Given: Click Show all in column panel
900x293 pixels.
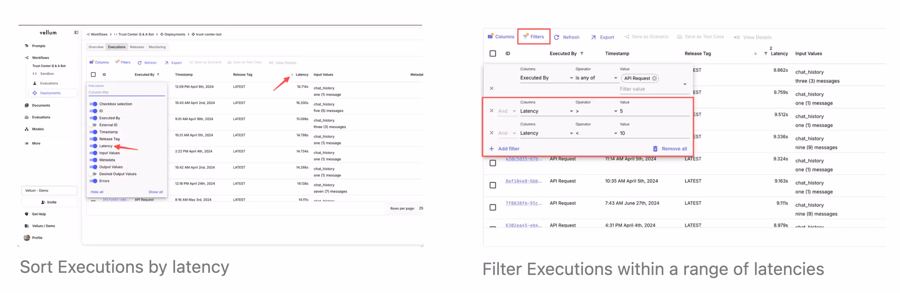Looking at the screenshot, I should [x=156, y=192].
